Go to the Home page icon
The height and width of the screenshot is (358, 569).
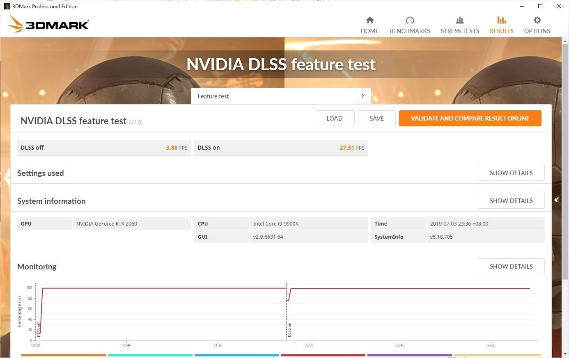coord(369,20)
